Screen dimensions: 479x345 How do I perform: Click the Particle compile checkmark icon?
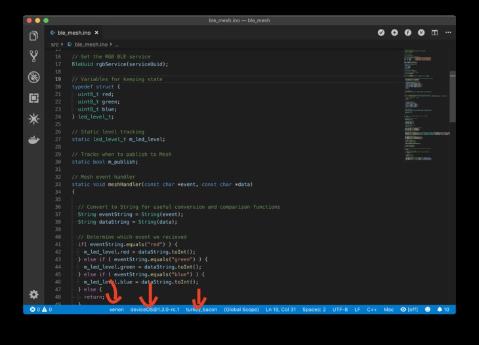(381, 32)
